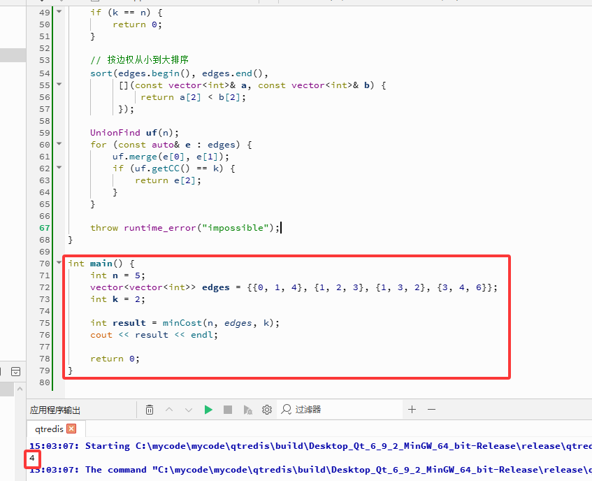Click the left sidebar up chevron
Viewport: 592px width, 481px height.
(x=20, y=389)
